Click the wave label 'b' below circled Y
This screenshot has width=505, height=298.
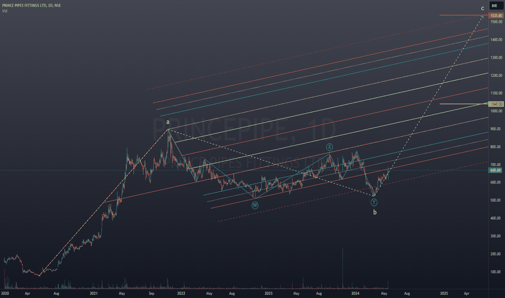[374, 212]
